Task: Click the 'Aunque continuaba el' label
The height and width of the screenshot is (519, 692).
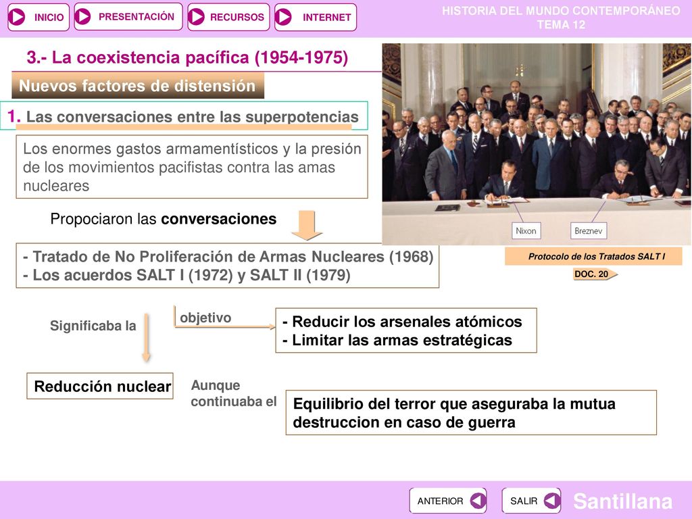Action: click(x=234, y=393)
